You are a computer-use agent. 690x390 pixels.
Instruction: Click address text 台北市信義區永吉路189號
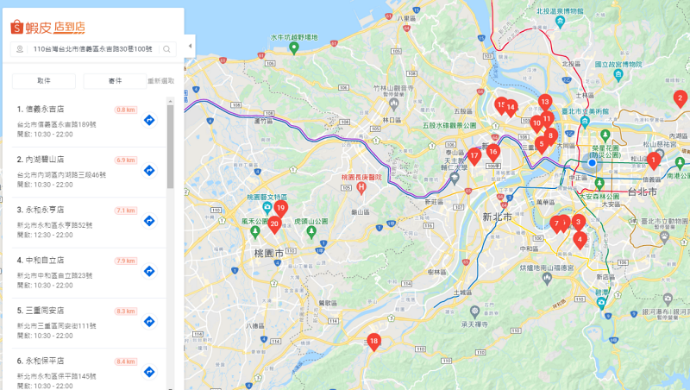[x=57, y=124]
